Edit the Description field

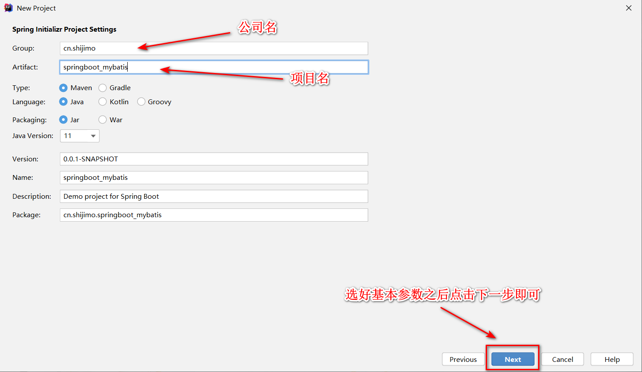(x=214, y=197)
